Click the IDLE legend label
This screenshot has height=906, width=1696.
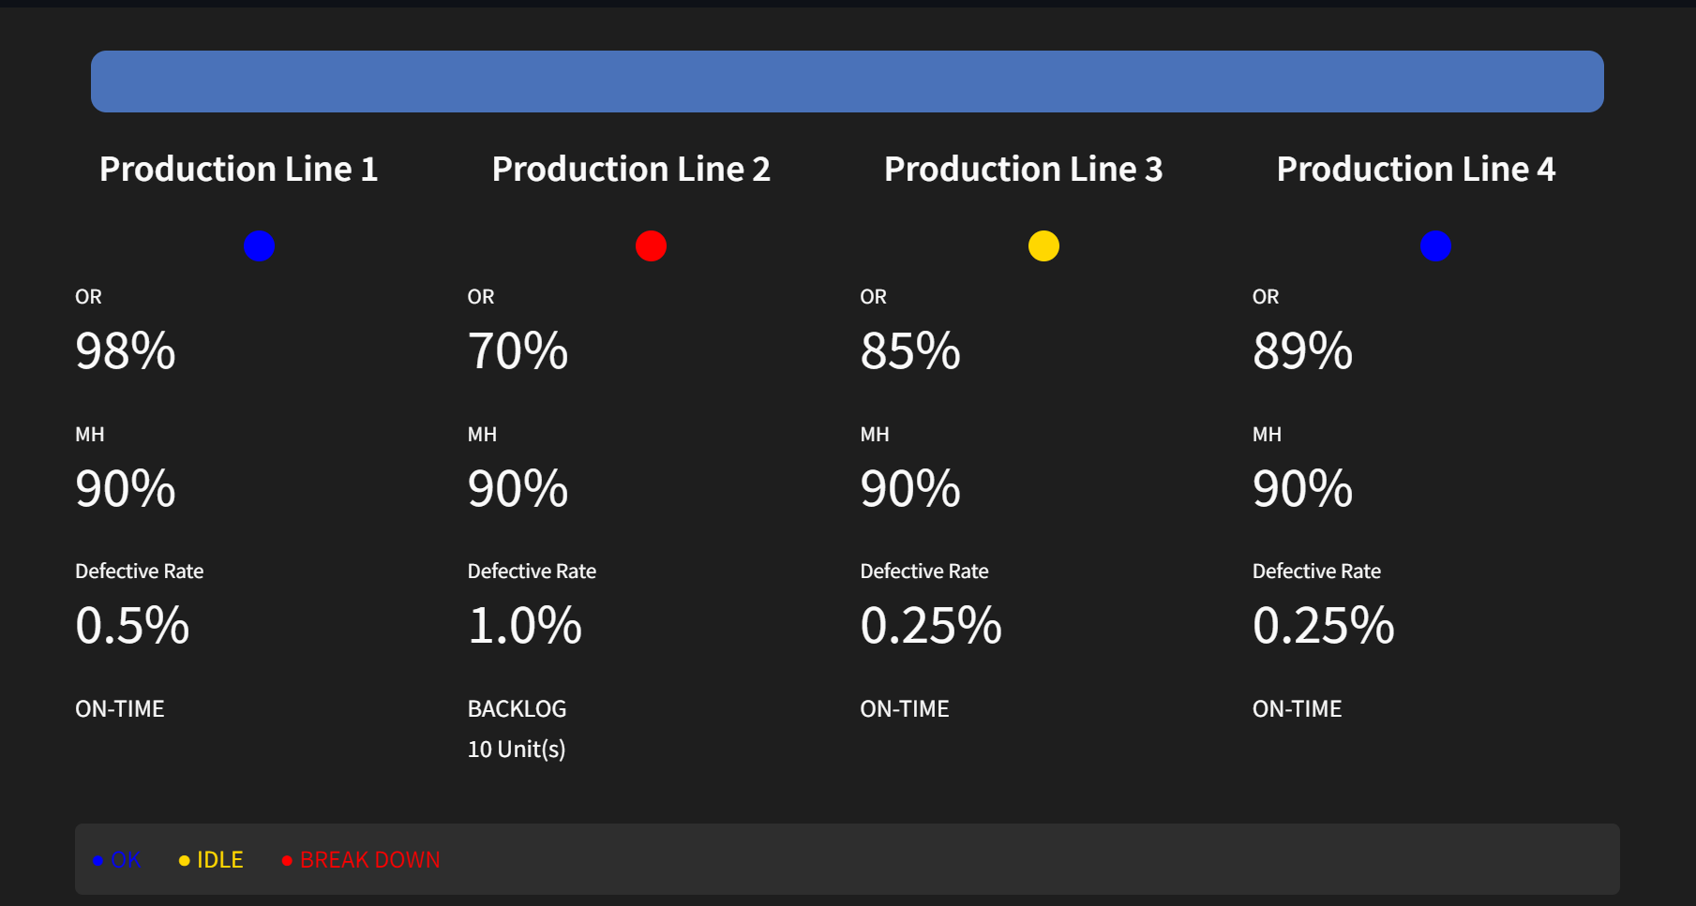220,860
